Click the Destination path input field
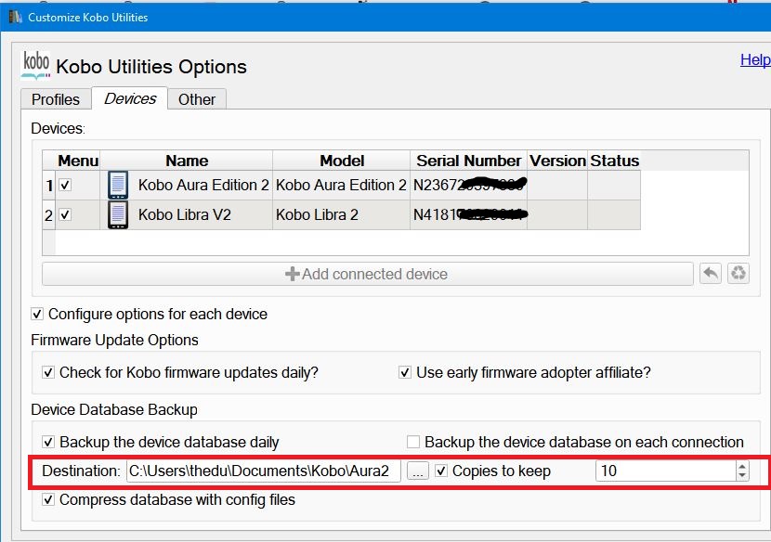This screenshot has height=542, width=771. click(x=264, y=471)
